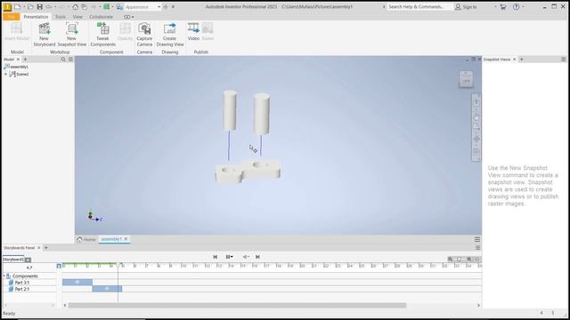The height and width of the screenshot is (320, 570).
Task: Close the Storyboard Panel tab
Action: coord(39,248)
